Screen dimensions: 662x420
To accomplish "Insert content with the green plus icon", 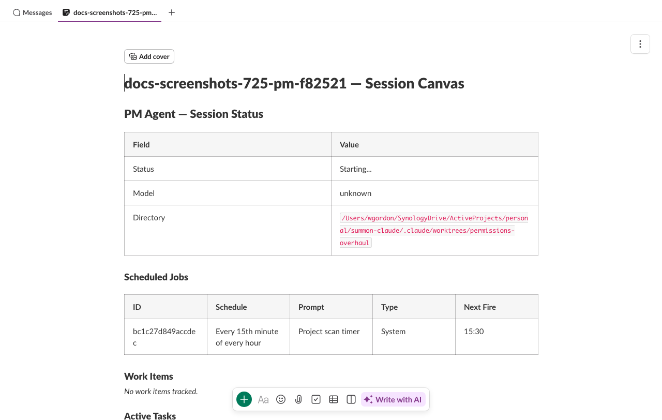I will click(244, 399).
